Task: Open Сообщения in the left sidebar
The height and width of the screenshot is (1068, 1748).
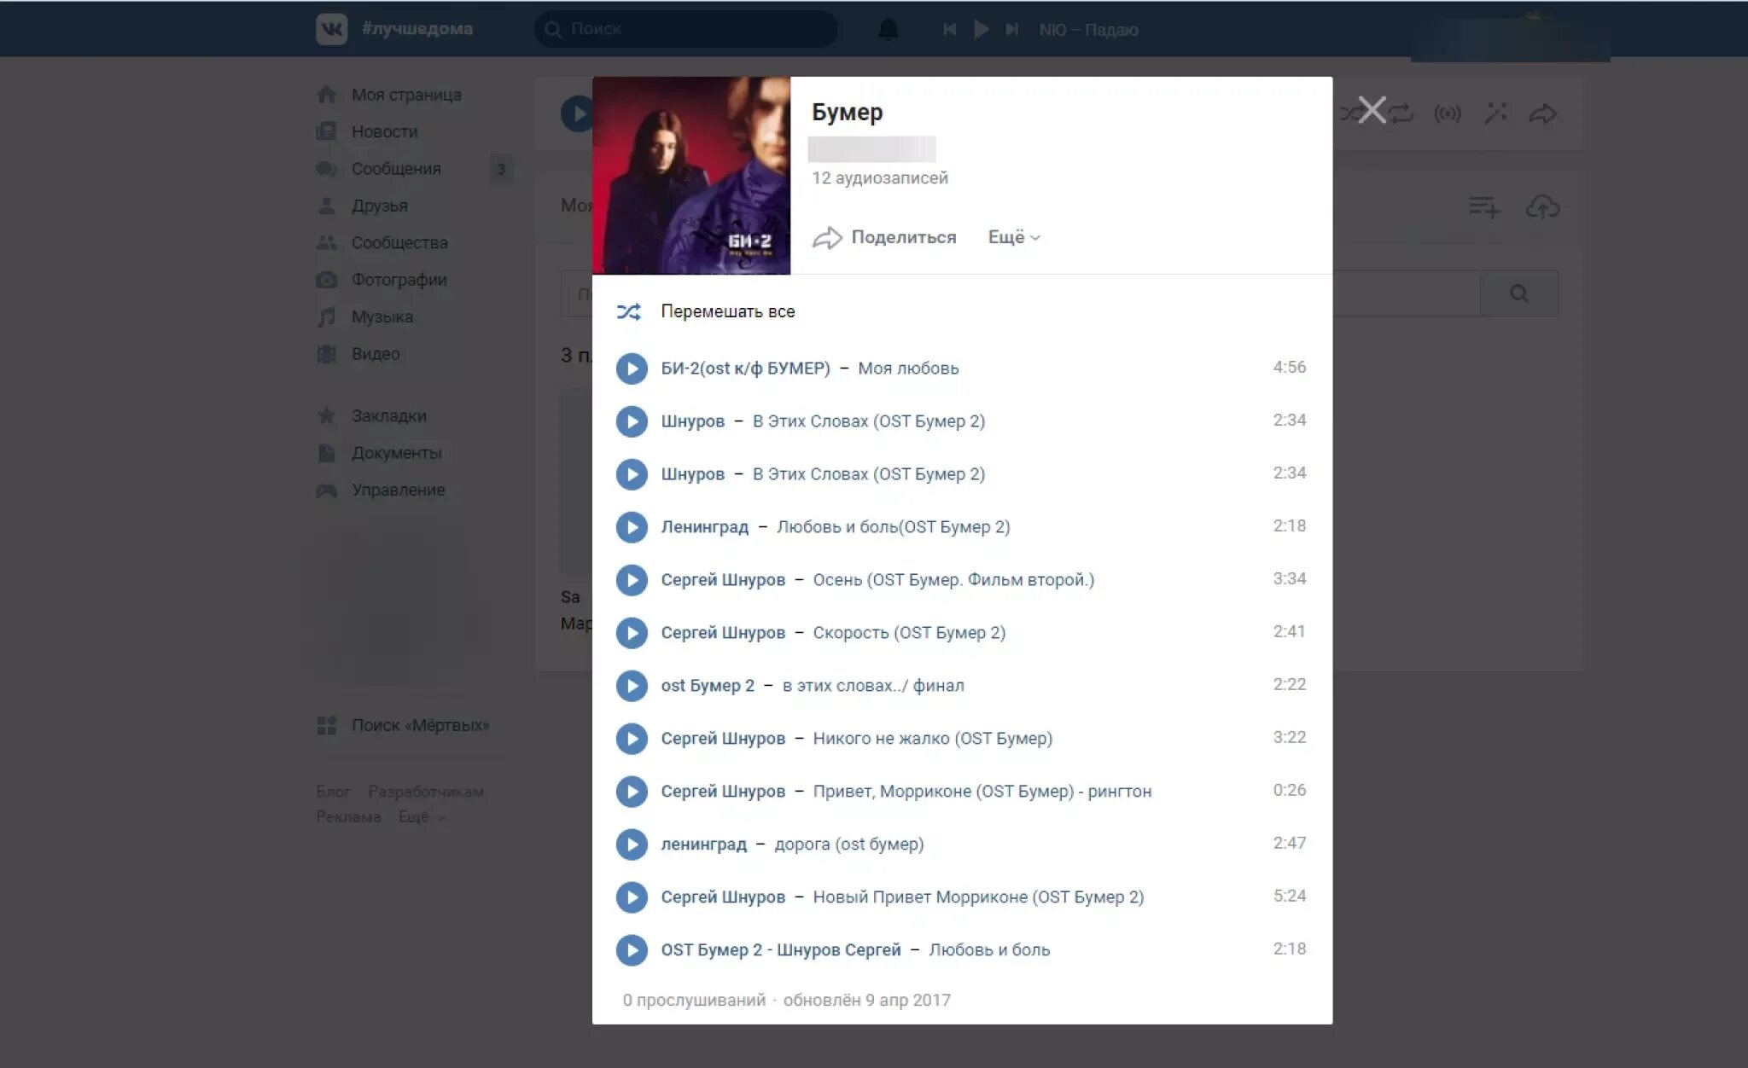Action: pyautogui.click(x=396, y=169)
